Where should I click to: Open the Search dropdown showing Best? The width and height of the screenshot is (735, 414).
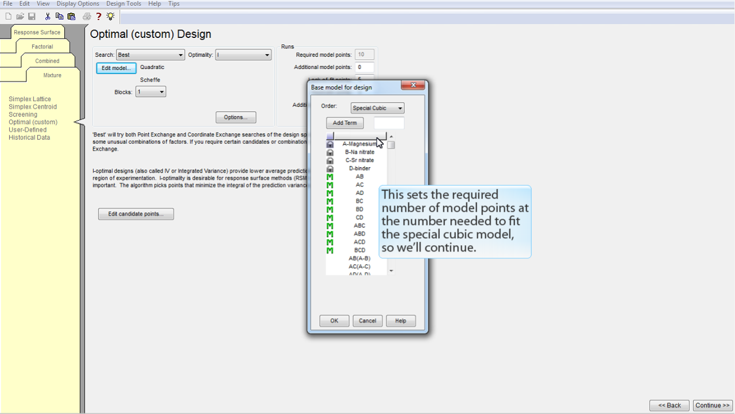[x=150, y=55]
